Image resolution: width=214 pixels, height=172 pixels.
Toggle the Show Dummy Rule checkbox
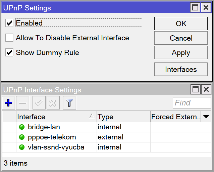[9, 53]
